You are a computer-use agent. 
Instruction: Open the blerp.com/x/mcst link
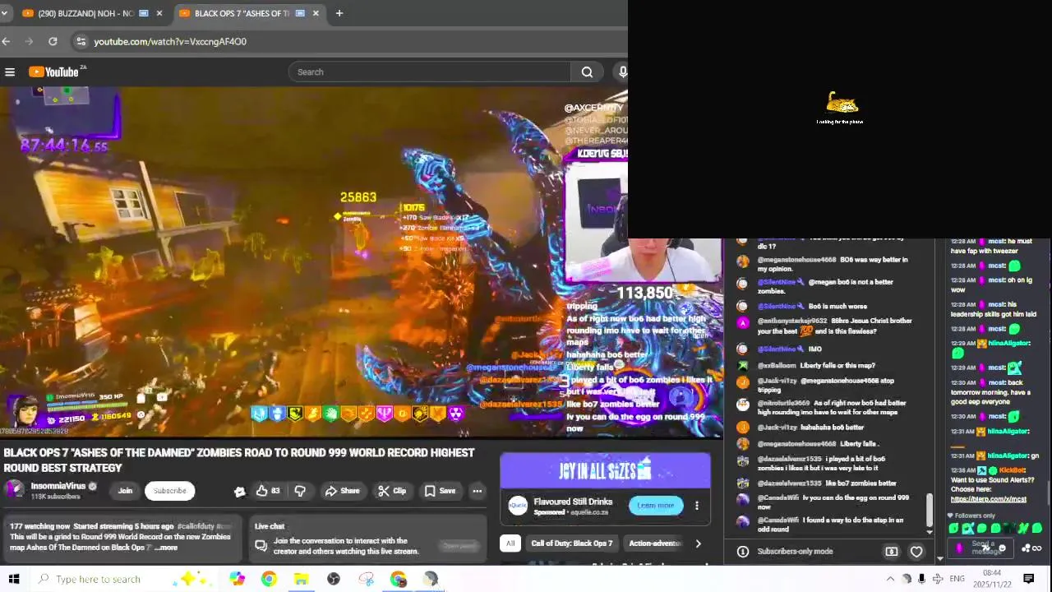988,499
